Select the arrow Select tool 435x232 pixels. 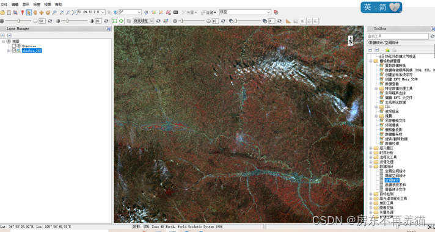pos(29,12)
